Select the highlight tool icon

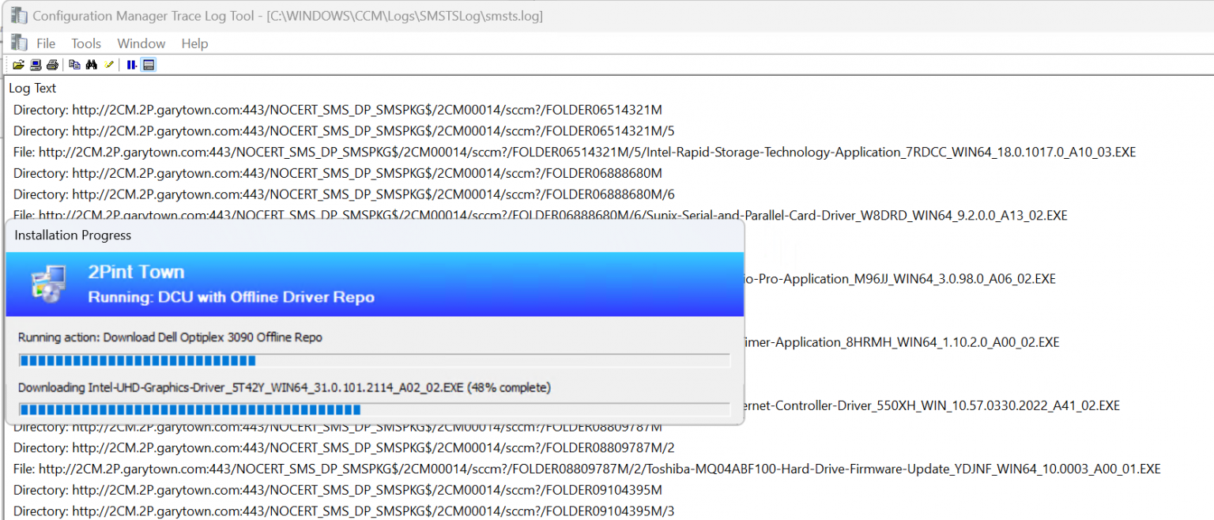109,64
